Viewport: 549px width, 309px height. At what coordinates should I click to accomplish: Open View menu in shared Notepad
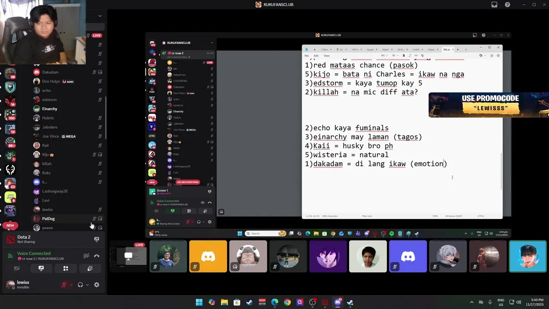(326, 56)
